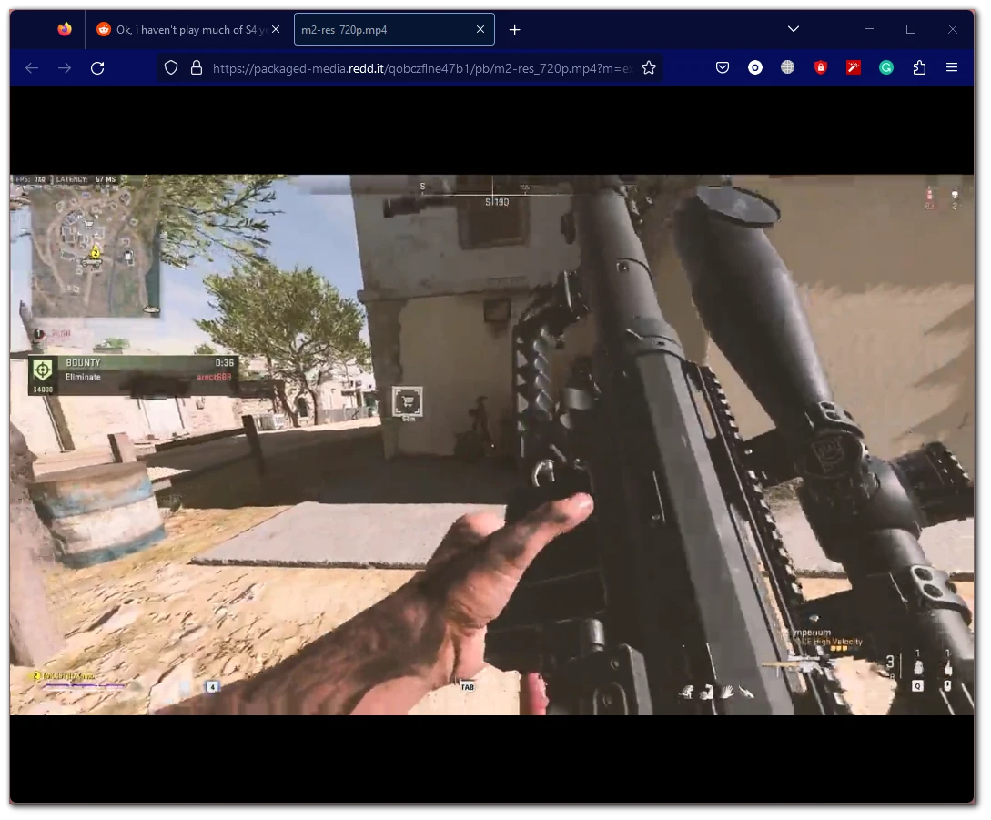The height and width of the screenshot is (820, 991).
Task: Reload the current page
Action: point(97,67)
